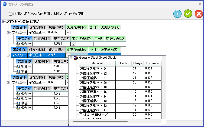Click the Gauge column header

138,63
